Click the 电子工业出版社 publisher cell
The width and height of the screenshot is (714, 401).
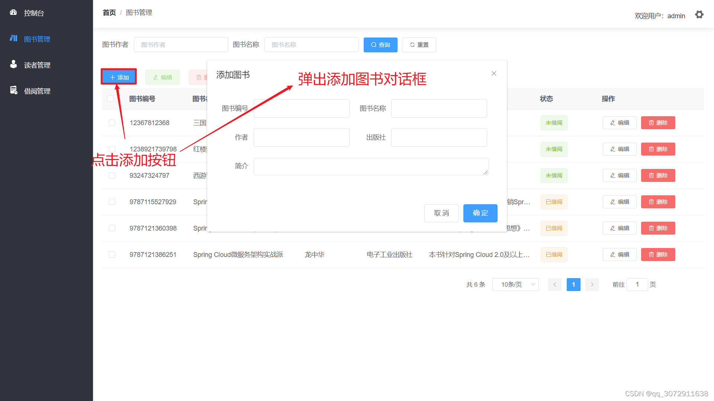click(390, 255)
